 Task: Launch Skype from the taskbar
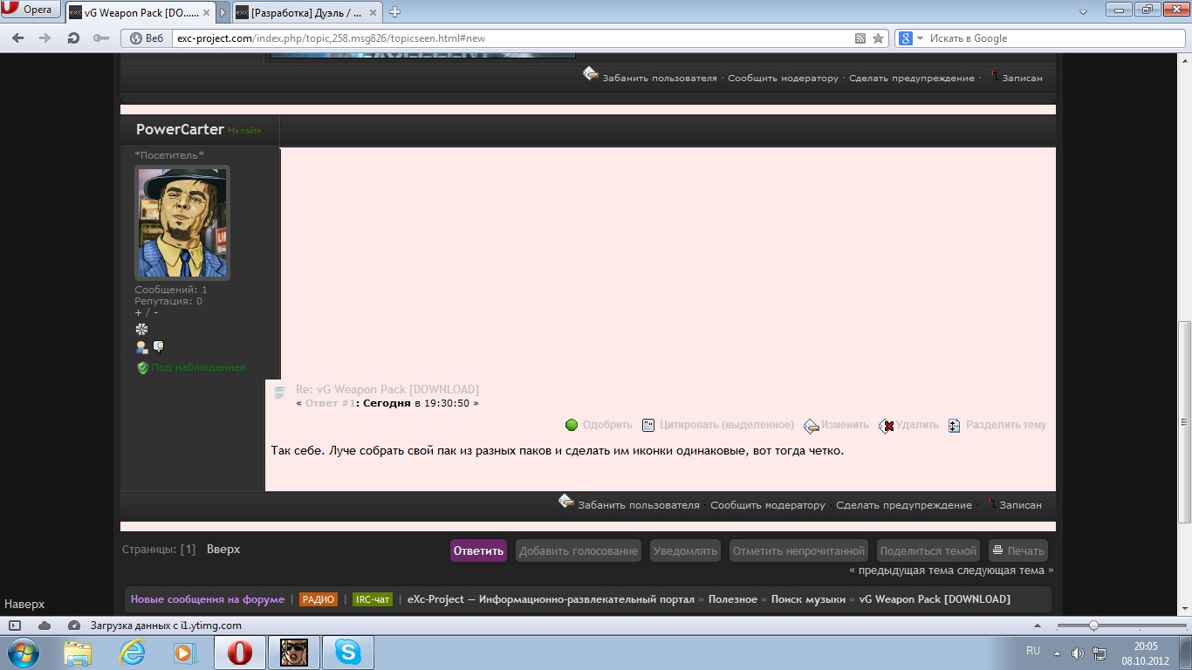(x=348, y=653)
